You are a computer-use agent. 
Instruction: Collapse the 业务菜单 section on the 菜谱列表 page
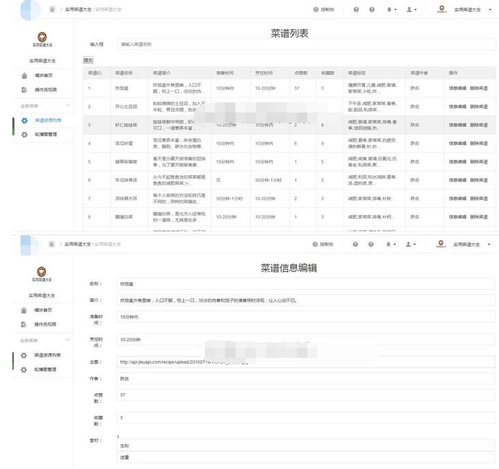(x=68, y=106)
